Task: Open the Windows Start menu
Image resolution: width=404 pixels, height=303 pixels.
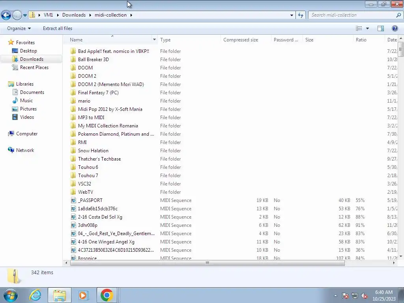Action: 10,295
